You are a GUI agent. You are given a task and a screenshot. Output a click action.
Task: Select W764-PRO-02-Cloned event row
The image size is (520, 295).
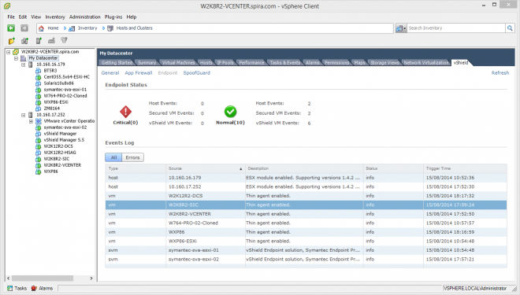pos(306,223)
